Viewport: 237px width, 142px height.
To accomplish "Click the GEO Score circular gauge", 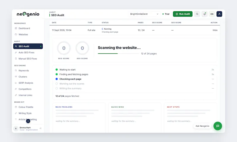I will pyautogui.click(x=64, y=48).
